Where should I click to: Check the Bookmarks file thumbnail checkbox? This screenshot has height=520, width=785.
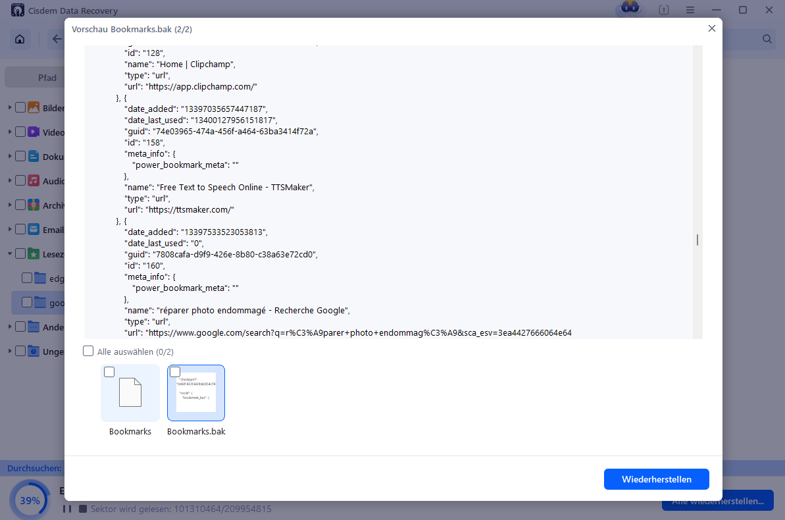[x=109, y=372]
